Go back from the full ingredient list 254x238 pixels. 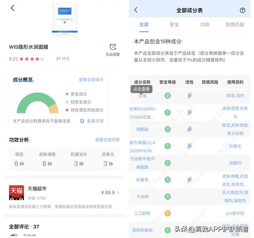pyautogui.click(x=136, y=10)
